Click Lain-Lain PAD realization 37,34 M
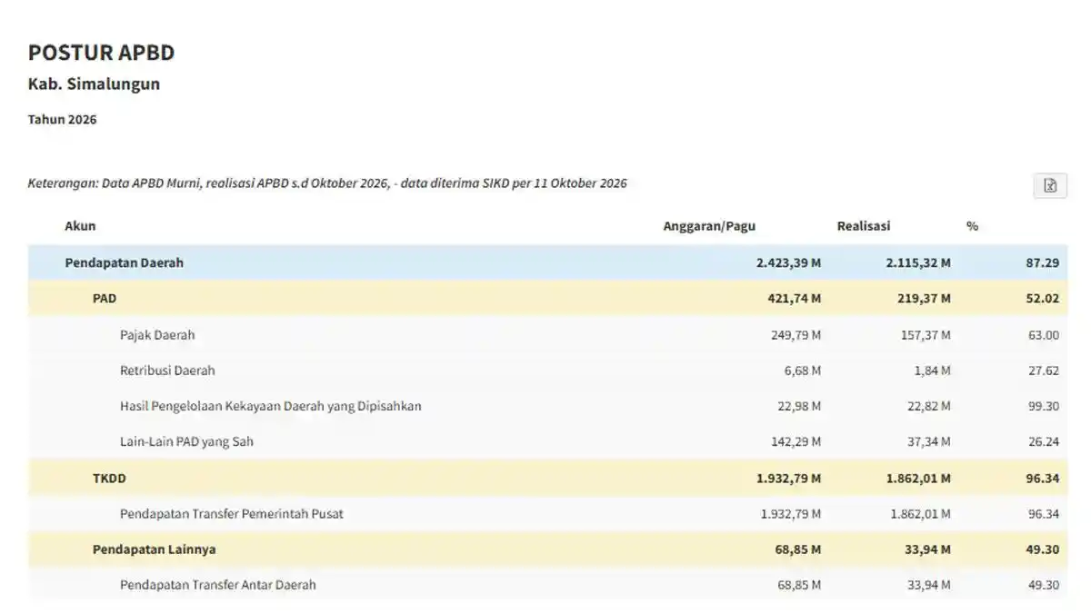 (930, 443)
